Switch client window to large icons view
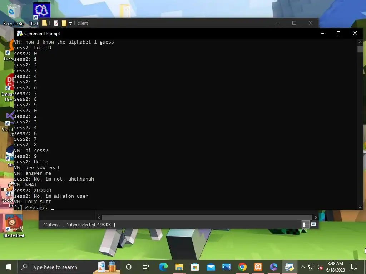The image size is (366, 274). [313, 224]
